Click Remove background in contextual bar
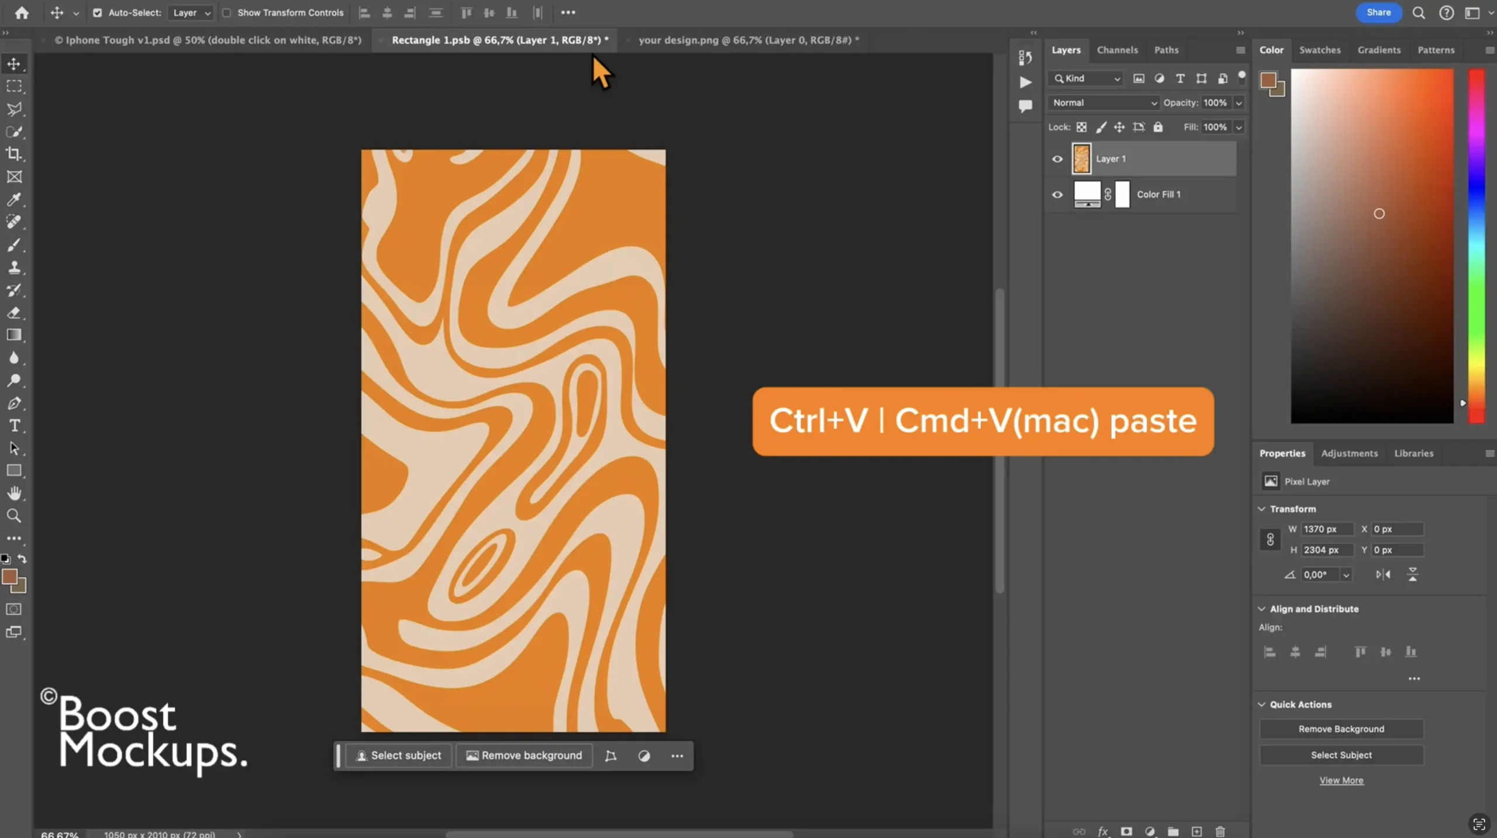 click(x=524, y=756)
